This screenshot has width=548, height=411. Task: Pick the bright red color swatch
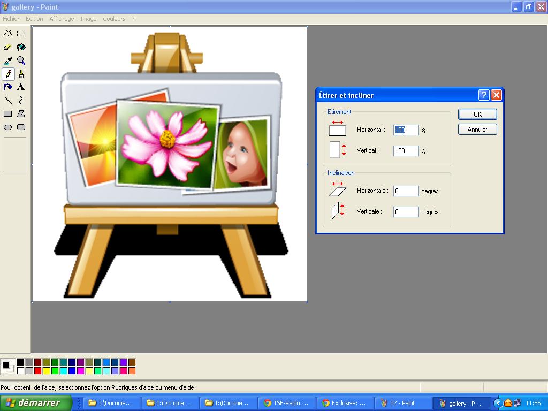38,370
